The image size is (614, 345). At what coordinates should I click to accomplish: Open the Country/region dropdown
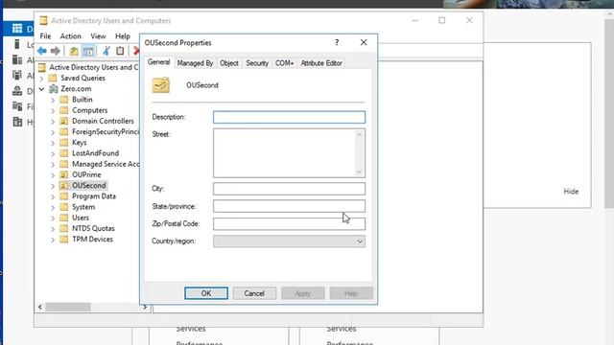[289, 241]
